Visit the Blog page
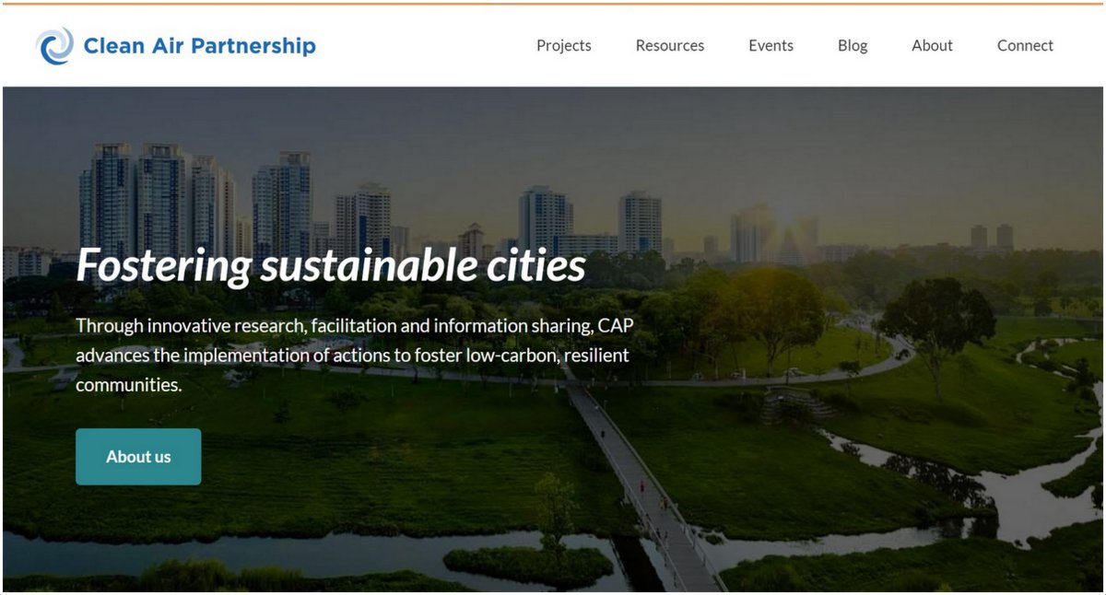This screenshot has height=595, width=1106. click(x=853, y=45)
